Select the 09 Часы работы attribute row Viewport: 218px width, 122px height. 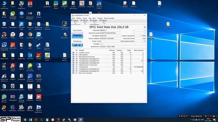tap(109, 55)
